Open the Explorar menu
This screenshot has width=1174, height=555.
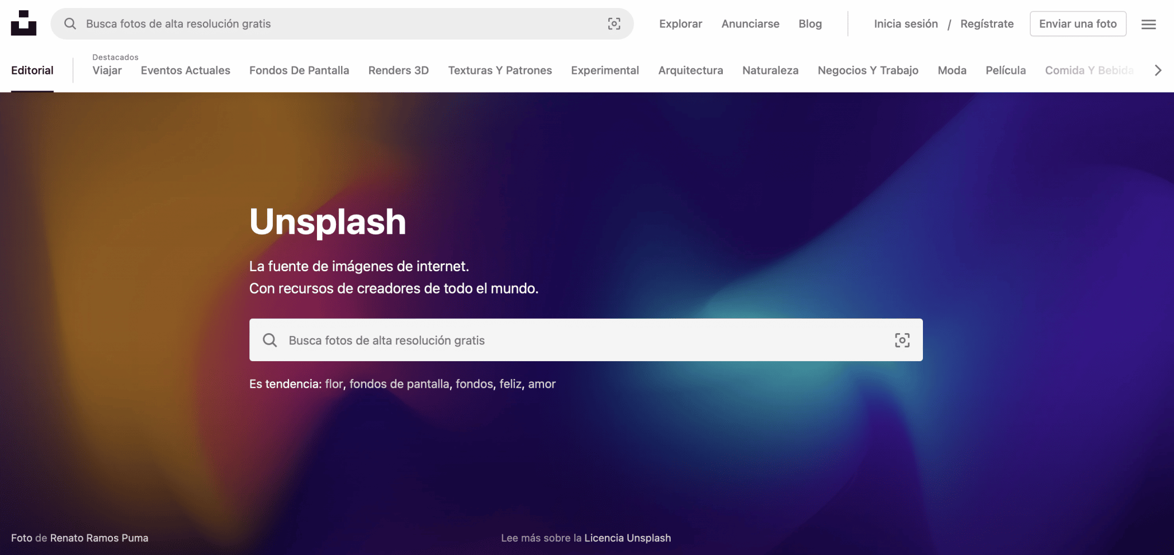coord(680,24)
